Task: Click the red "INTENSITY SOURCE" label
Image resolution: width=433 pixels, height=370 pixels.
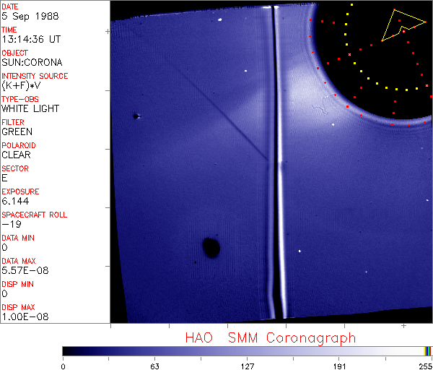Action: (35, 76)
